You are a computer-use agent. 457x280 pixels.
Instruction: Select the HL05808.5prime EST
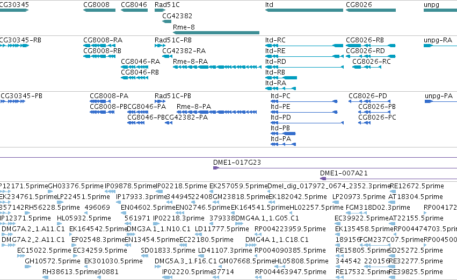tap(280, 267)
